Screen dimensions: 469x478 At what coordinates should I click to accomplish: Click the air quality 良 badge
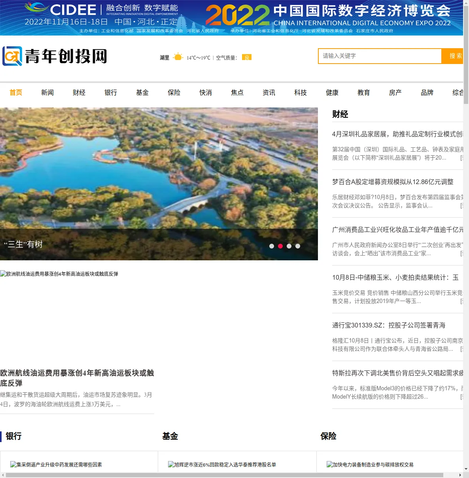[247, 57]
